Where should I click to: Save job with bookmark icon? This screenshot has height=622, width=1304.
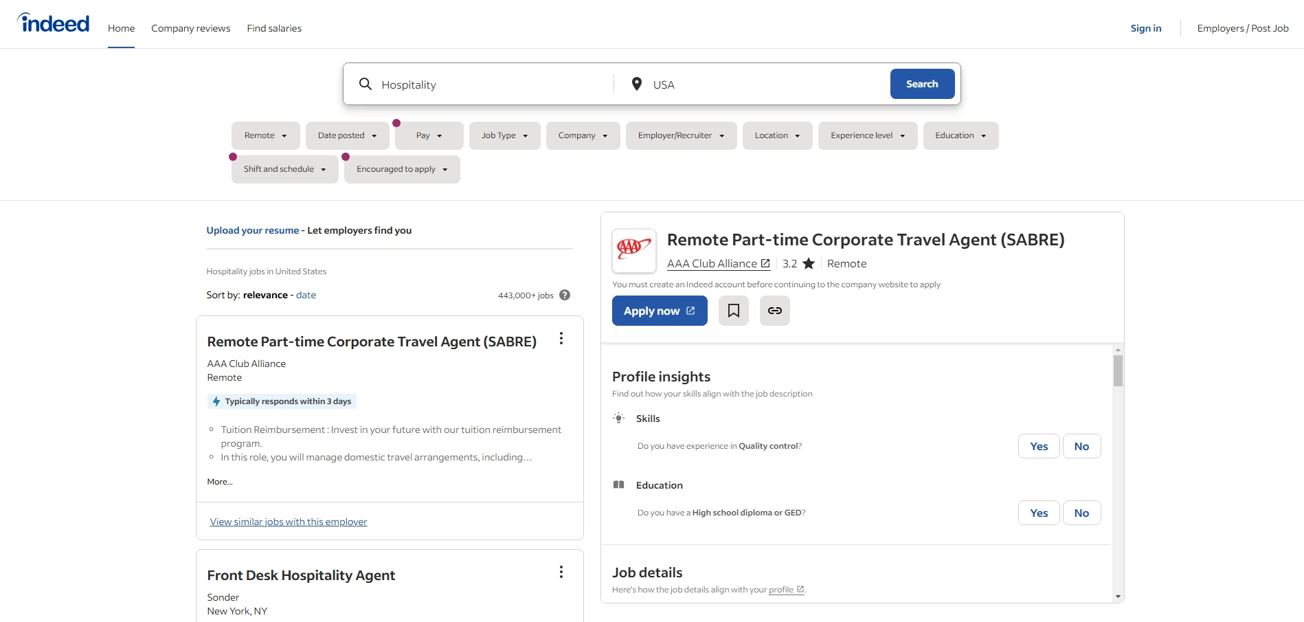(x=734, y=311)
